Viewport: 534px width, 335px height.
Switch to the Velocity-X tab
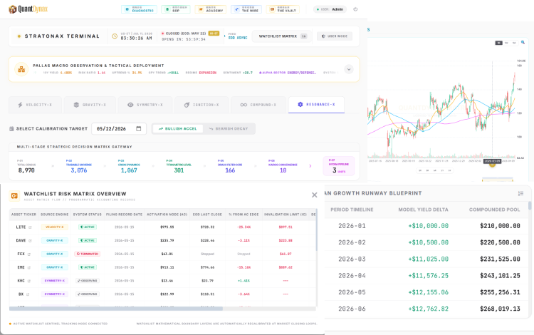(35, 105)
